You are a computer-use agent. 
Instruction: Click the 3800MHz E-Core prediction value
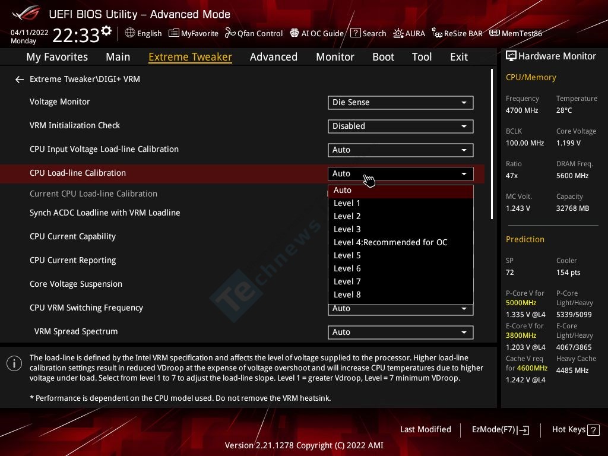pyautogui.click(x=521, y=335)
